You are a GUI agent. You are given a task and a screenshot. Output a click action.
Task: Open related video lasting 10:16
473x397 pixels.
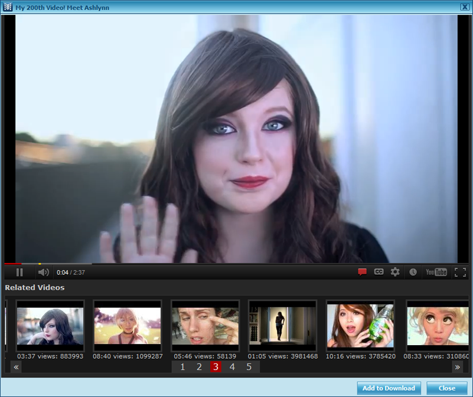coord(360,326)
